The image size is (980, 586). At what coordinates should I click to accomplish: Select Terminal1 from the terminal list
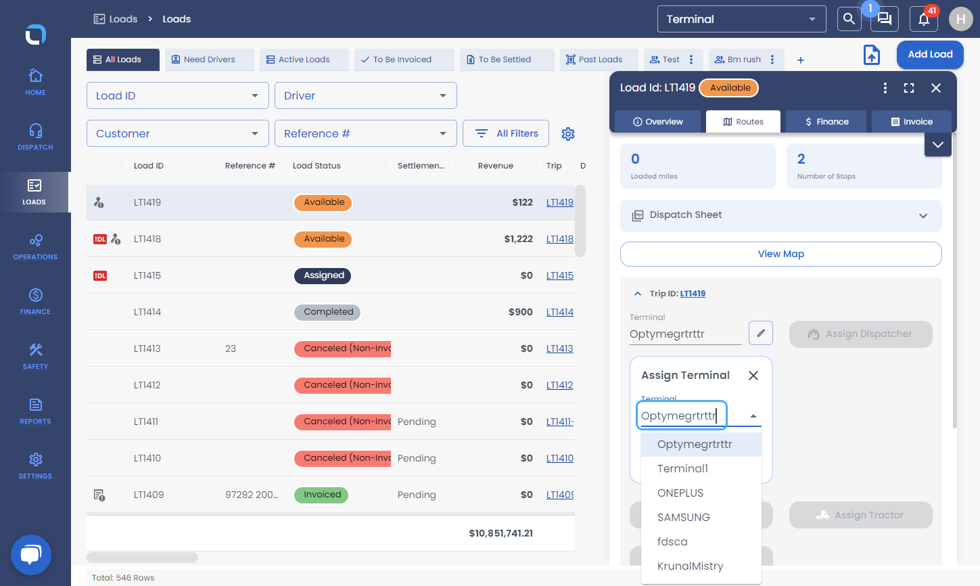point(701,469)
